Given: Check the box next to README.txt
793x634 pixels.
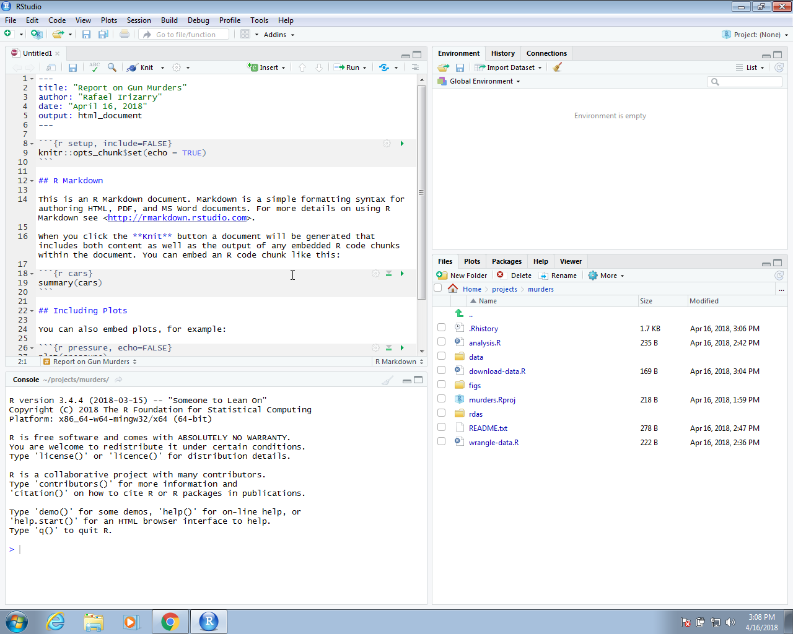Looking at the screenshot, I should tap(441, 427).
